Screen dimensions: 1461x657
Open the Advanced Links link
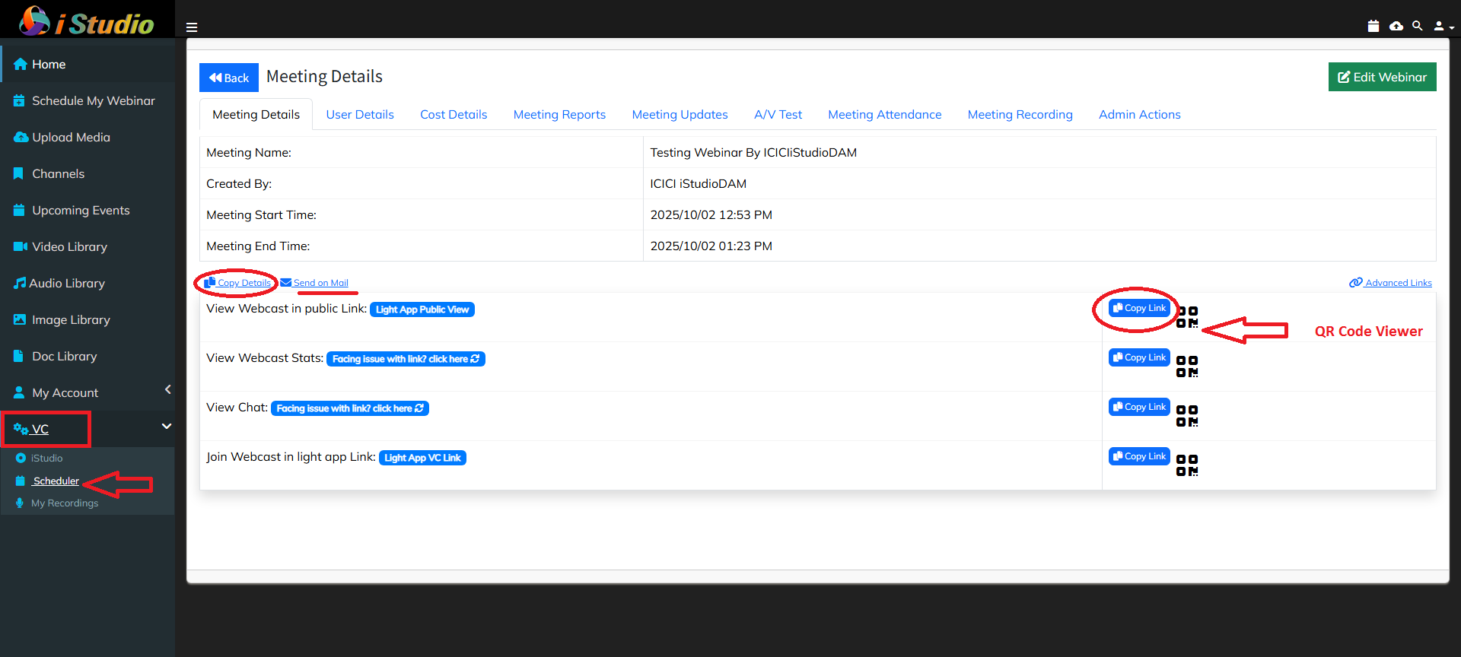pyautogui.click(x=1390, y=283)
